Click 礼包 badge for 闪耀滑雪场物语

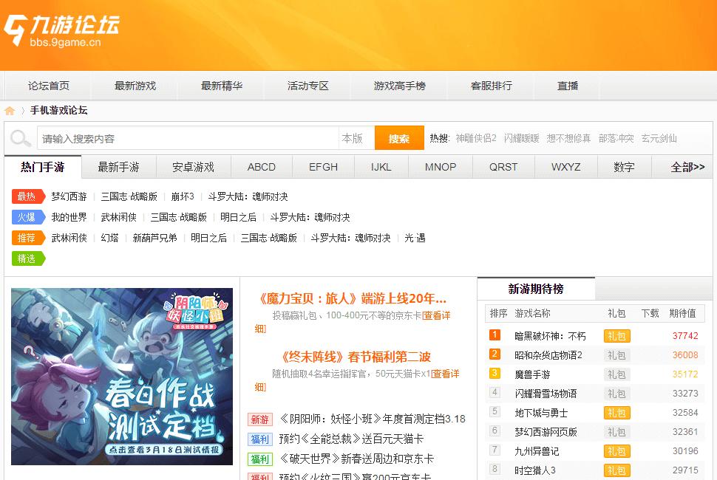(x=617, y=394)
